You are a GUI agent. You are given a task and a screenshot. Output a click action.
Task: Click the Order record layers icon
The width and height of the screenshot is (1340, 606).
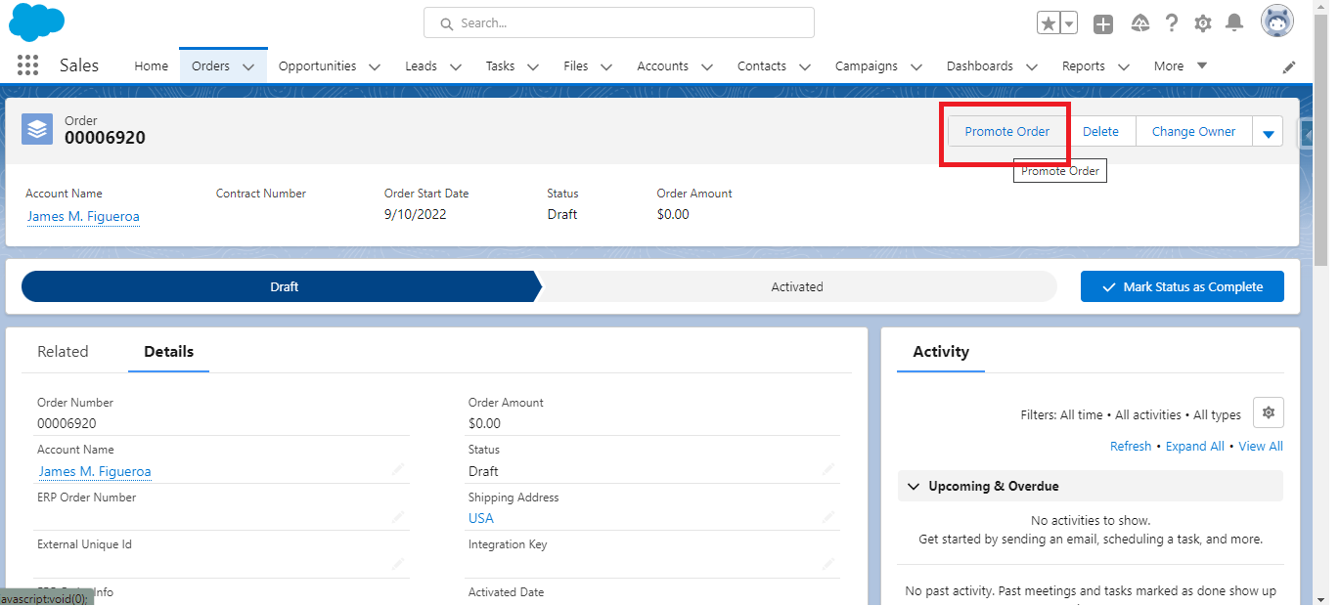tap(37, 128)
